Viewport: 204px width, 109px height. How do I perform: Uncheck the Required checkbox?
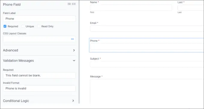click(5, 26)
